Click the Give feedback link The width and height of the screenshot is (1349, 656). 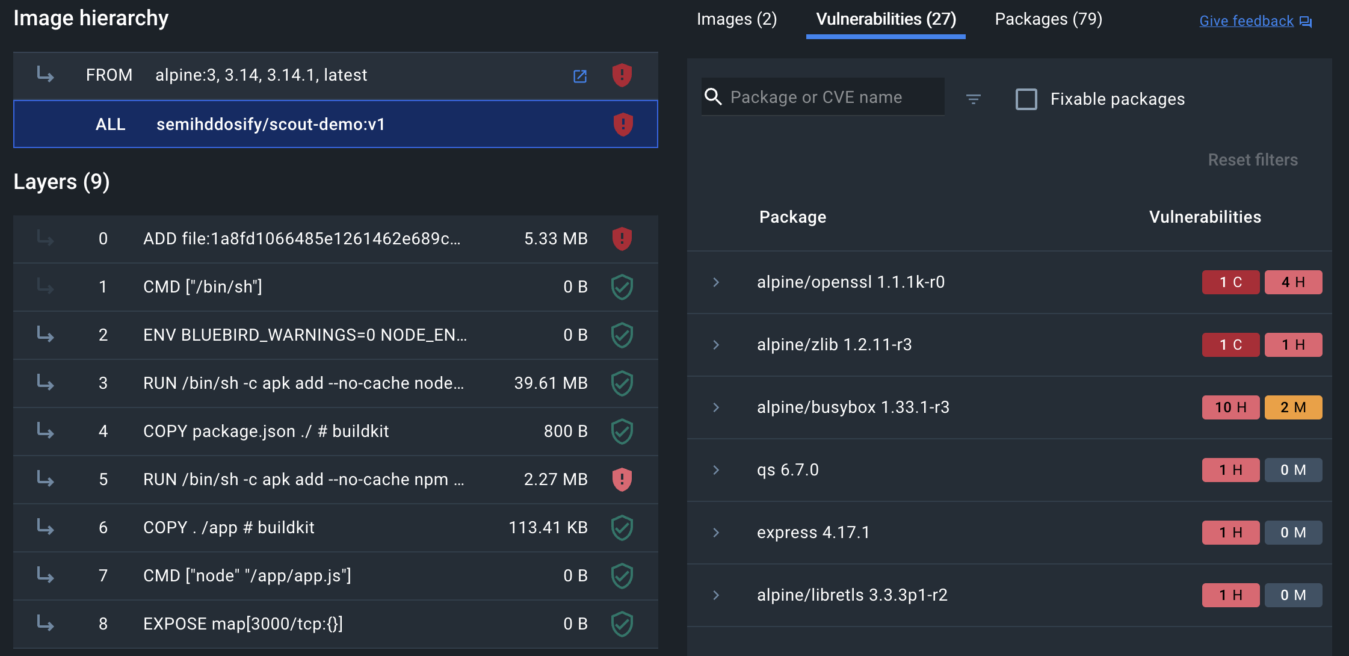(x=1246, y=20)
